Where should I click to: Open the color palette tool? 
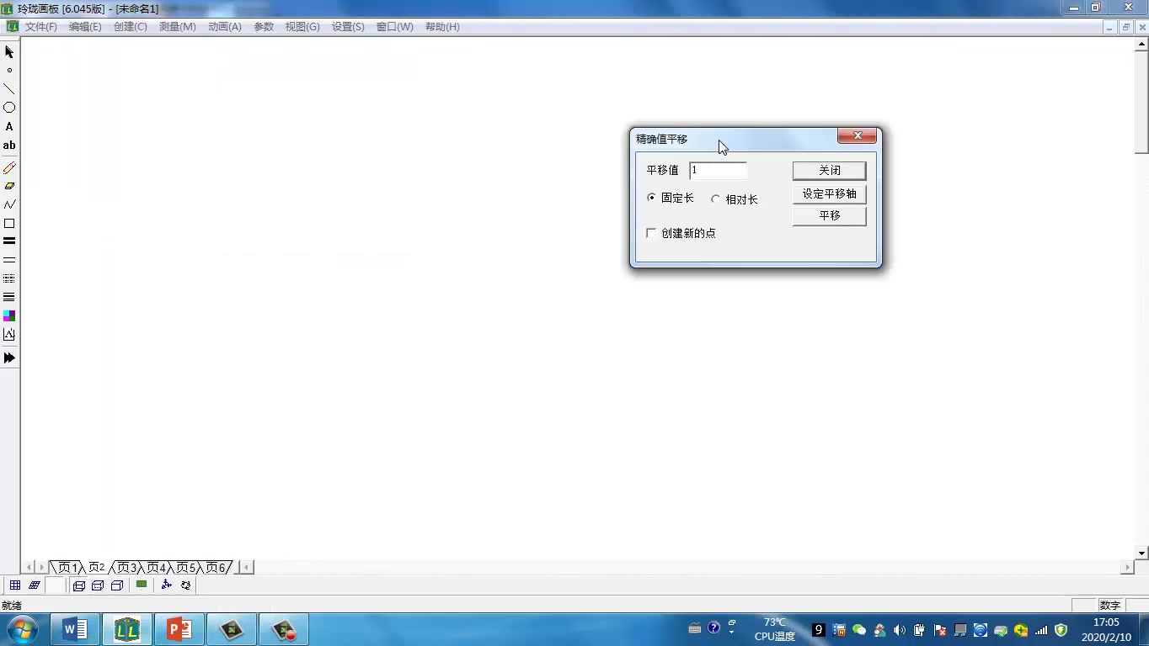pos(9,315)
